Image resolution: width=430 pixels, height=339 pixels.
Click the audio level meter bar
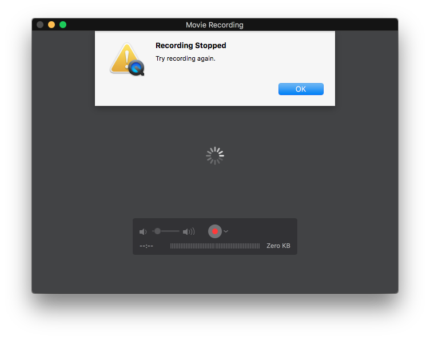point(215,246)
